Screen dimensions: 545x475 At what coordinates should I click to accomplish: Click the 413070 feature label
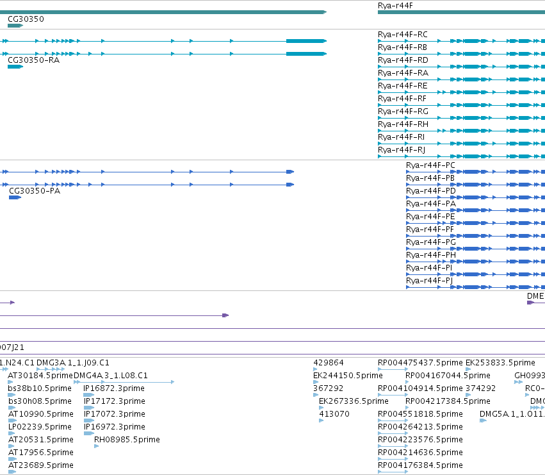[x=334, y=415]
